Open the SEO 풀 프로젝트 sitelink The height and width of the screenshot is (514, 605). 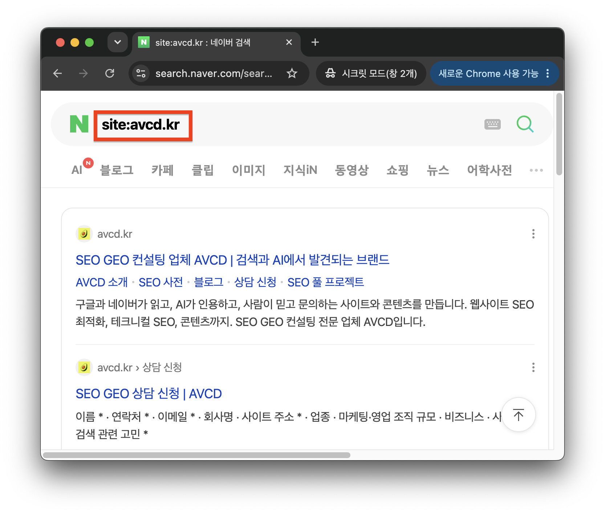coord(326,282)
